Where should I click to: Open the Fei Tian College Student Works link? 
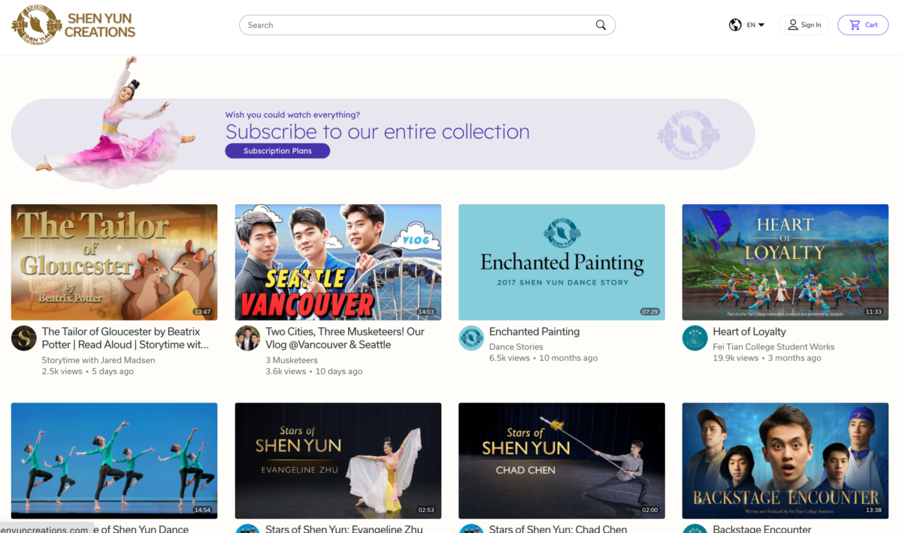point(773,347)
